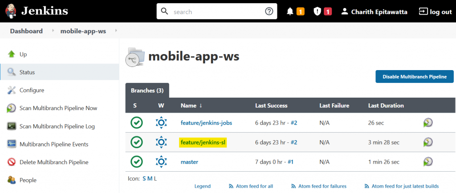Click Scan Multibranch Pipeline Now clock icon
The image size is (456, 193).
click(11, 108)
